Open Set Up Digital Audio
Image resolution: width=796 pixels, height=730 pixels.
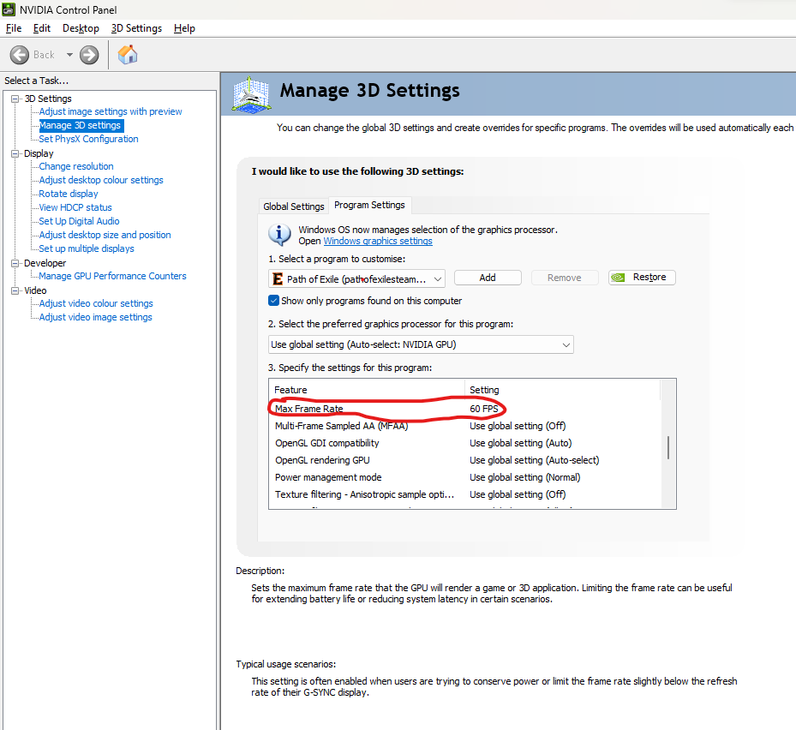tap(79, 221)
